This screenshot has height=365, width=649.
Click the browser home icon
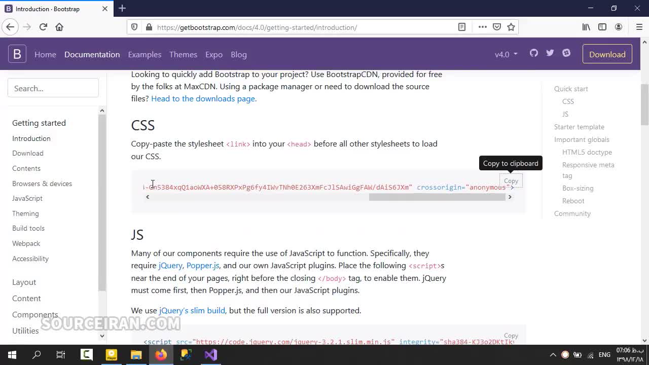60,27
